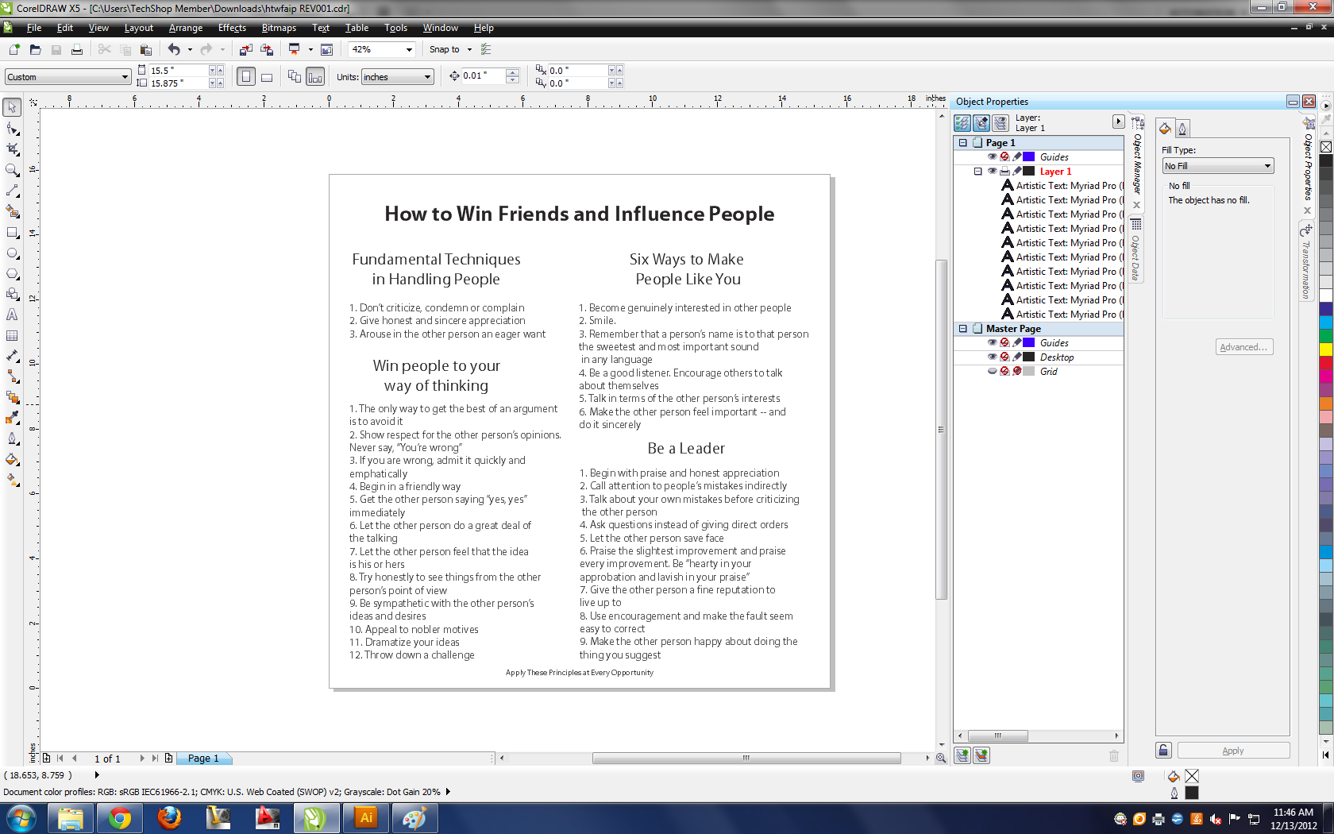Open the zoom level dropdown
Viewport: 1334px width, 834px height.
(410, 49)
